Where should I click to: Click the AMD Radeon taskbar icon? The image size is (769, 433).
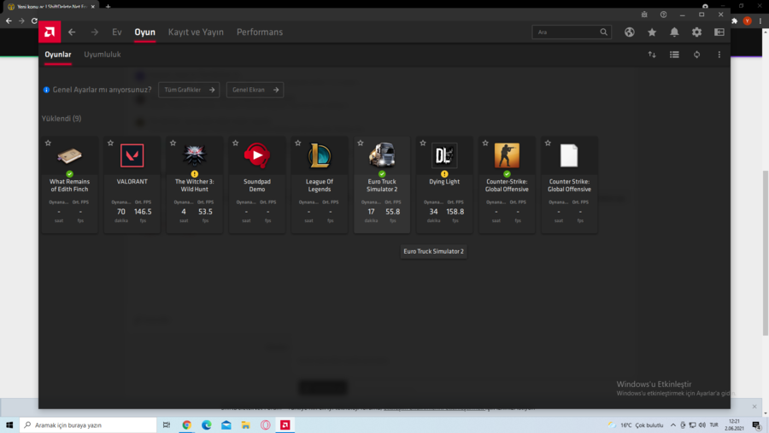pos(285,424)
